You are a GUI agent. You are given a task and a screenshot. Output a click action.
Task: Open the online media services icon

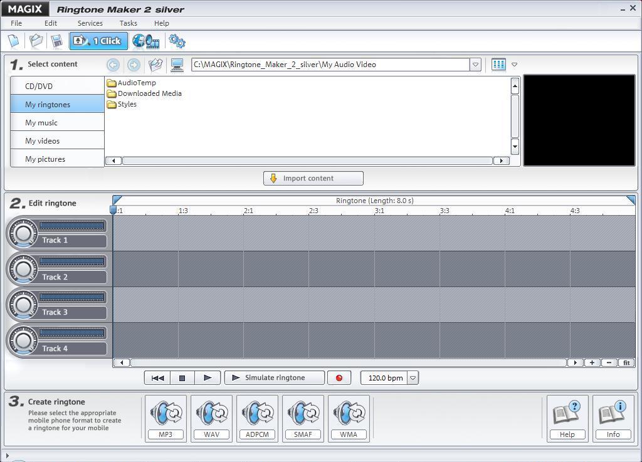145,40
